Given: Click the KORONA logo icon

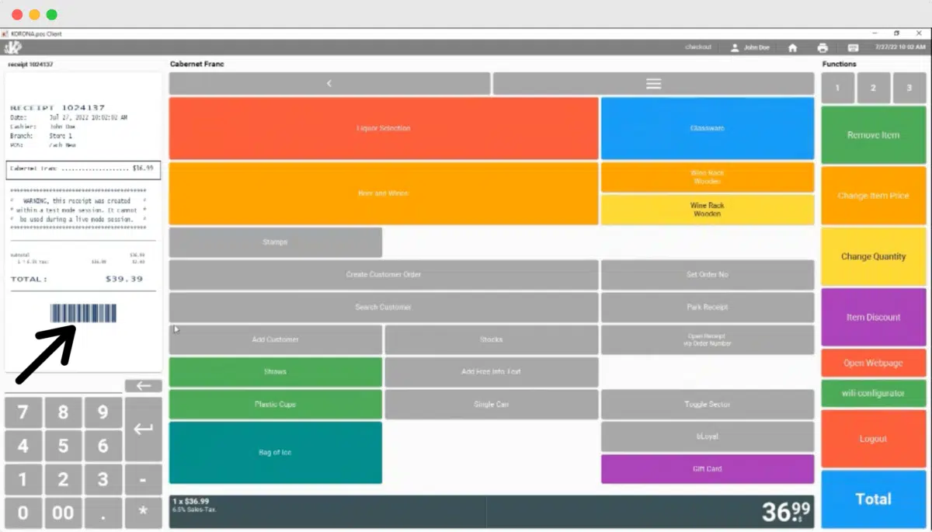Looking at the screenshot, I should (13, 47).
